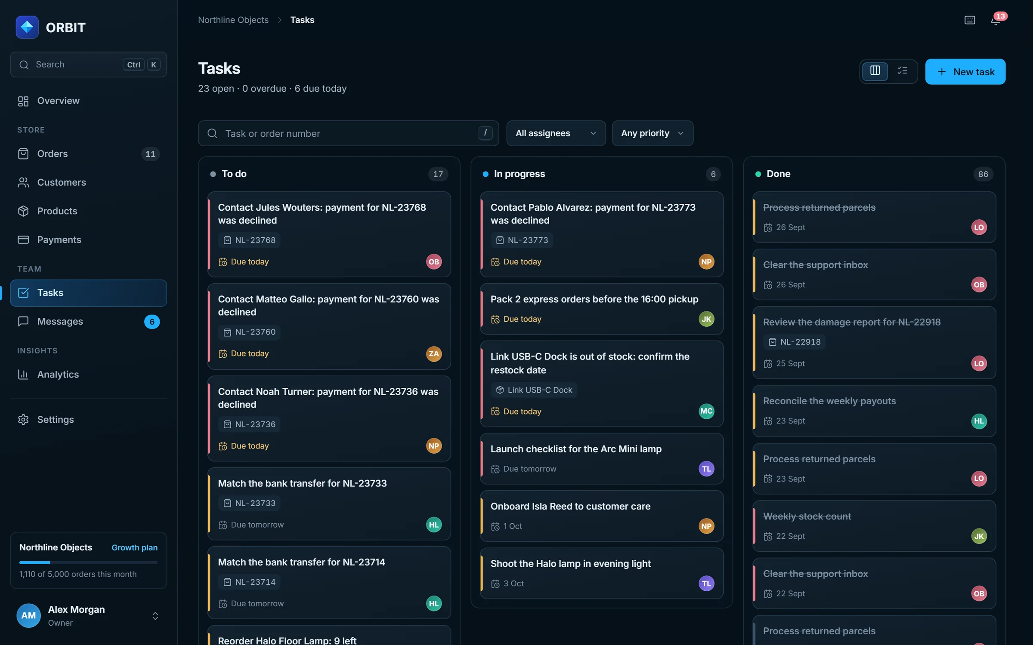
Task: Open Orders in the sidebar
Action: tap(88, 154)
